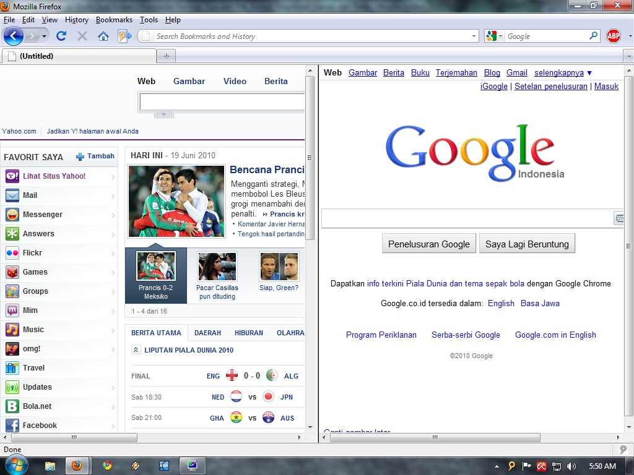Click the volume speaker tray icon
The image size is (634, 475).
pos(571,466)
